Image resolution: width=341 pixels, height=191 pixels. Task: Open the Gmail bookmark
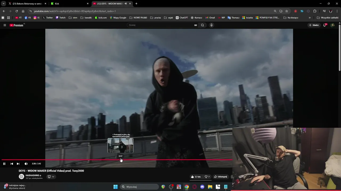point(210,18)
